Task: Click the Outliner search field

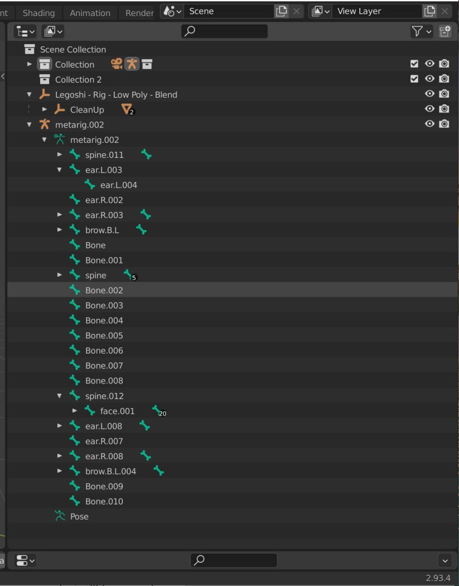Action: (225, 31)
